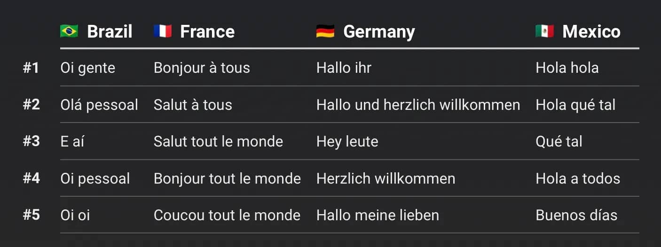Click the "Coucou tout le monde" entry
Viewport: 661px width, 247px height.
click(x=227, y=215)
